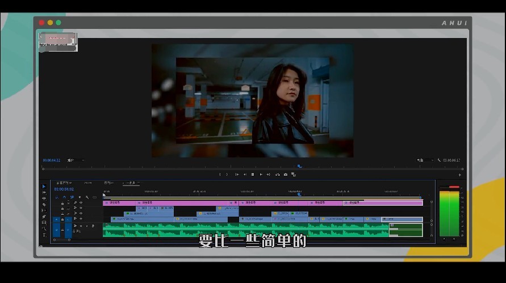Image resolution: width=506 pixels, height=283 pixels.
Task: Click the voice-over record microphone on audio track
Action: coord(93,226)
